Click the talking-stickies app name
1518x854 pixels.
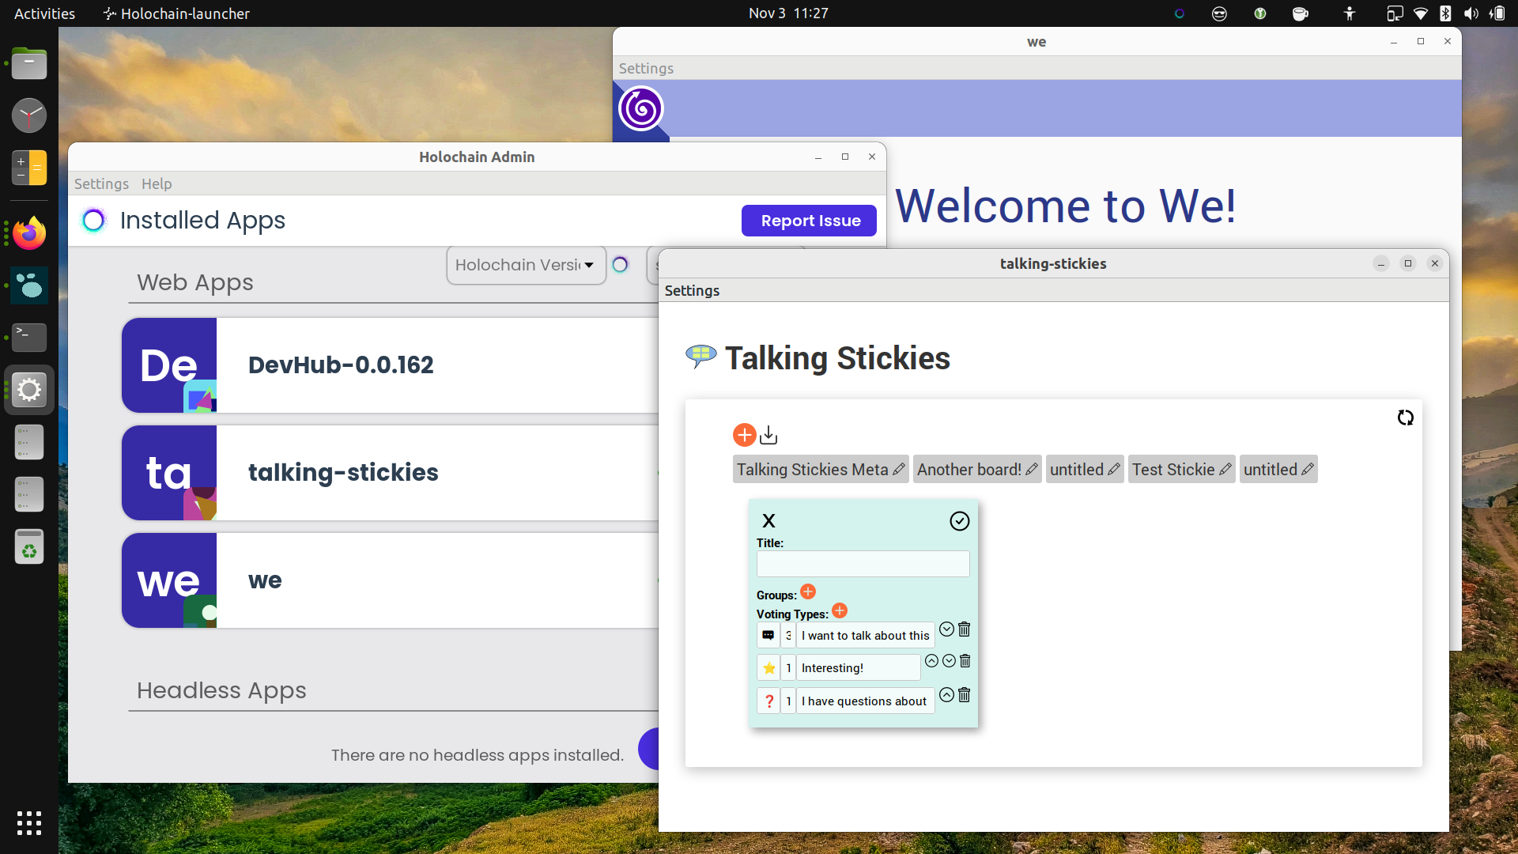click(x=343, y=473)
